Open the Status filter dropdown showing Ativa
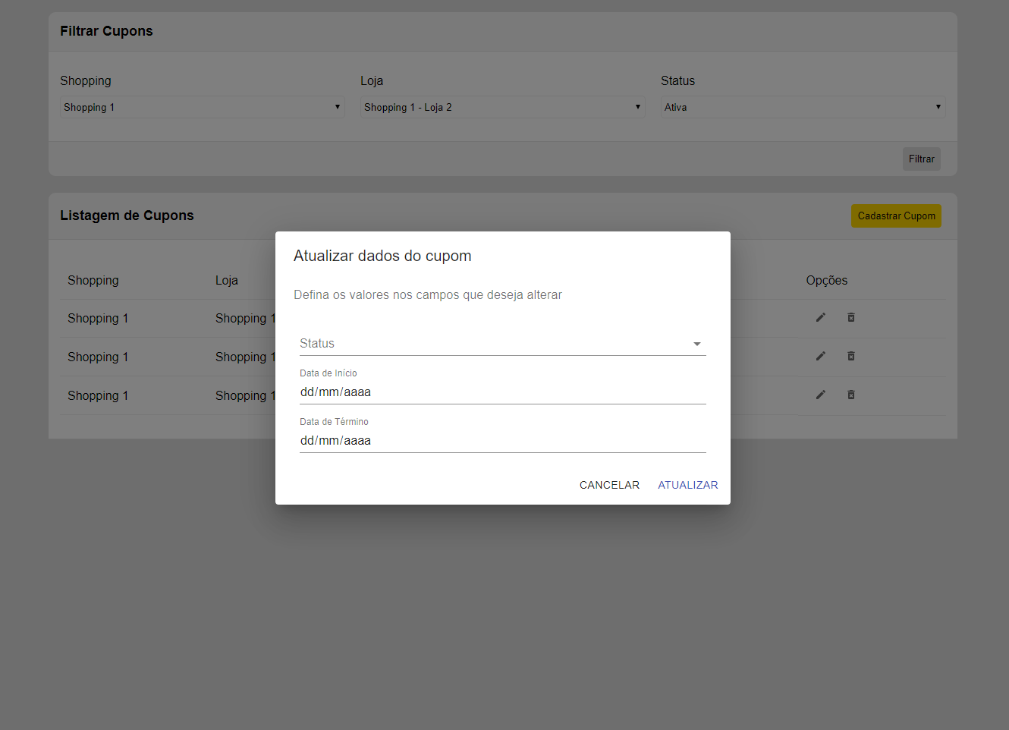1009x730 pixels. click(803, 106)
